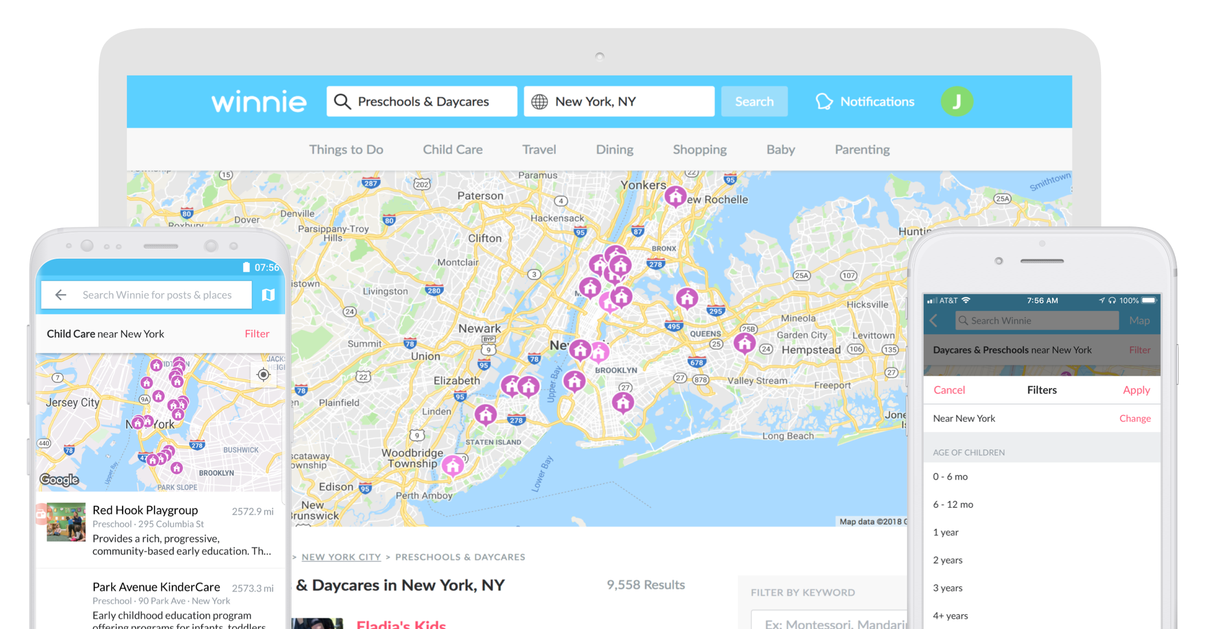Select the 2 years age filter
The width and height of the screenshot is (1205, 629).
coord(1042,560)
